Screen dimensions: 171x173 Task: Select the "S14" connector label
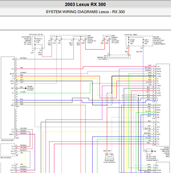[154, 145]
